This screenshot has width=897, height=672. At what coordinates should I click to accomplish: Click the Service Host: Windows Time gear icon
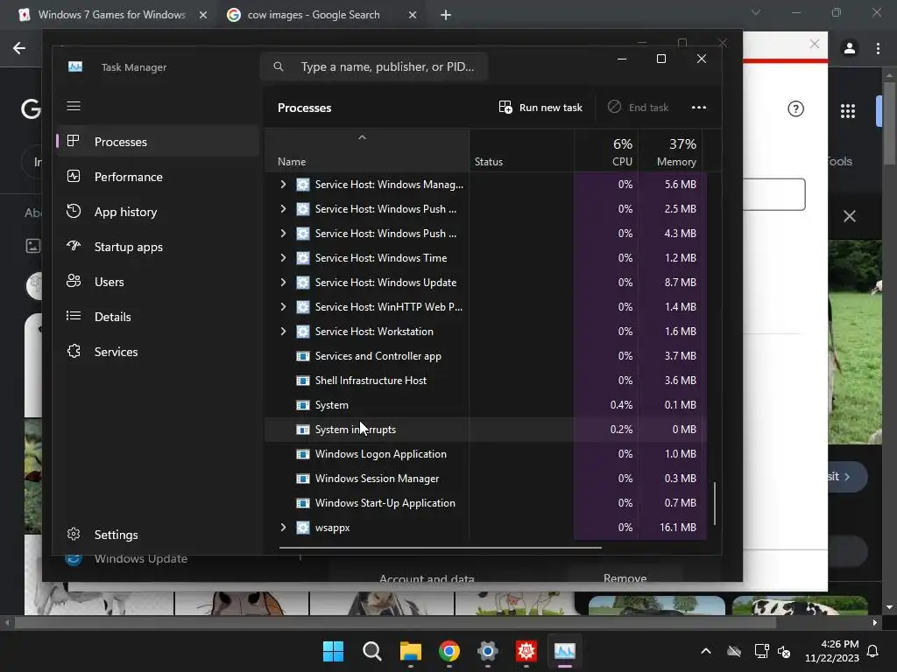tap(302, 258)
